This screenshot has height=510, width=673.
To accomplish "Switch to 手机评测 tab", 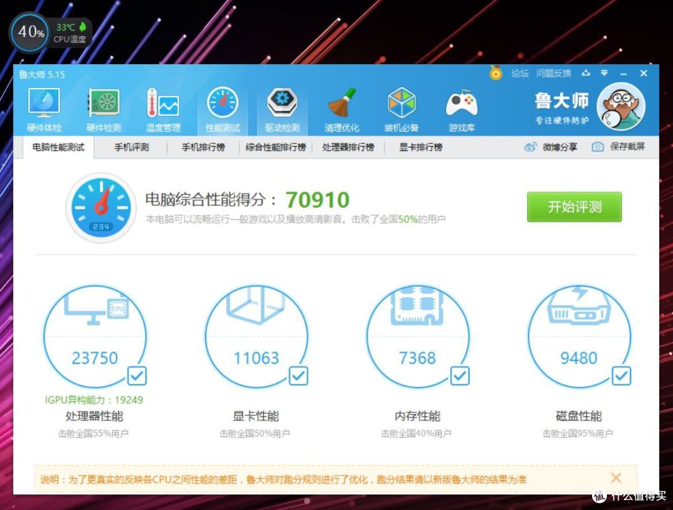I will pos(131,148).
